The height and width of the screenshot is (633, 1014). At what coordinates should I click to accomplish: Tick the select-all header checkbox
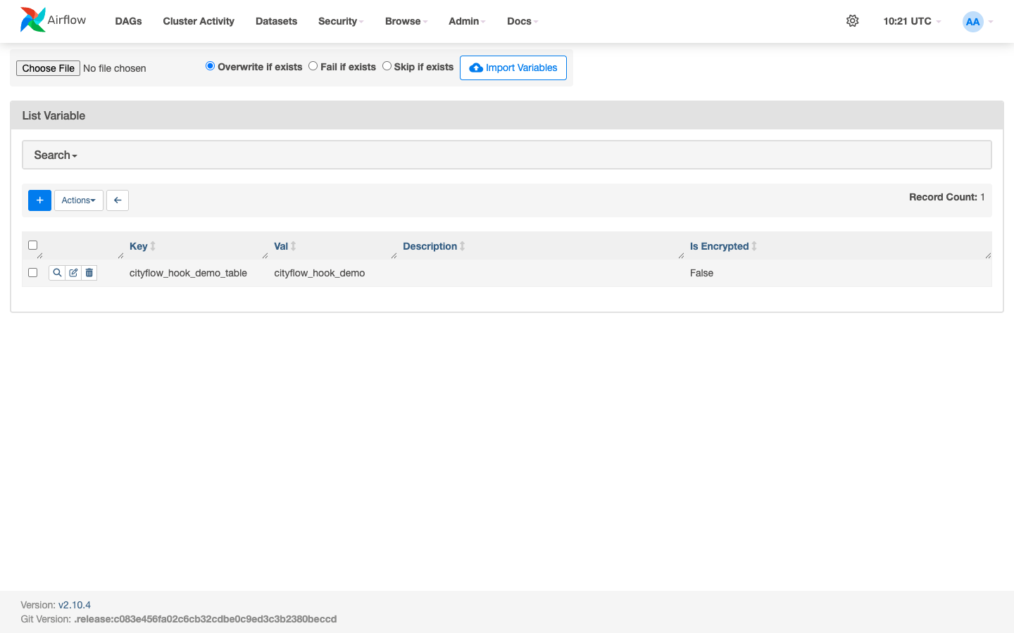(x=32, y=245)
